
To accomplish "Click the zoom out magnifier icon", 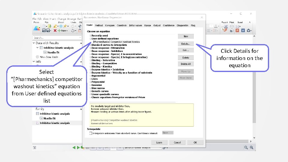I will pos(246,148).
